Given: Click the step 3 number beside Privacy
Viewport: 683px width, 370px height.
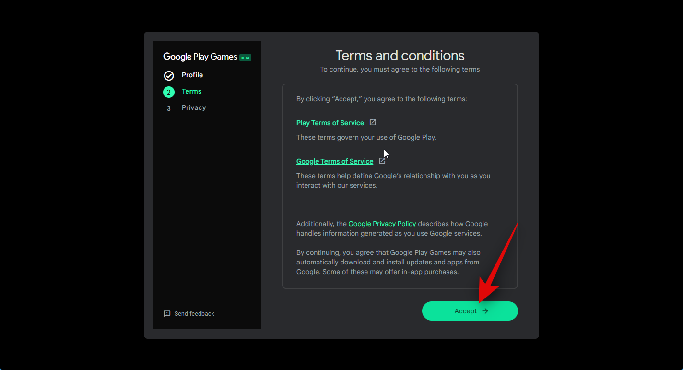Looking at the screenshot, I should (168, 108).
